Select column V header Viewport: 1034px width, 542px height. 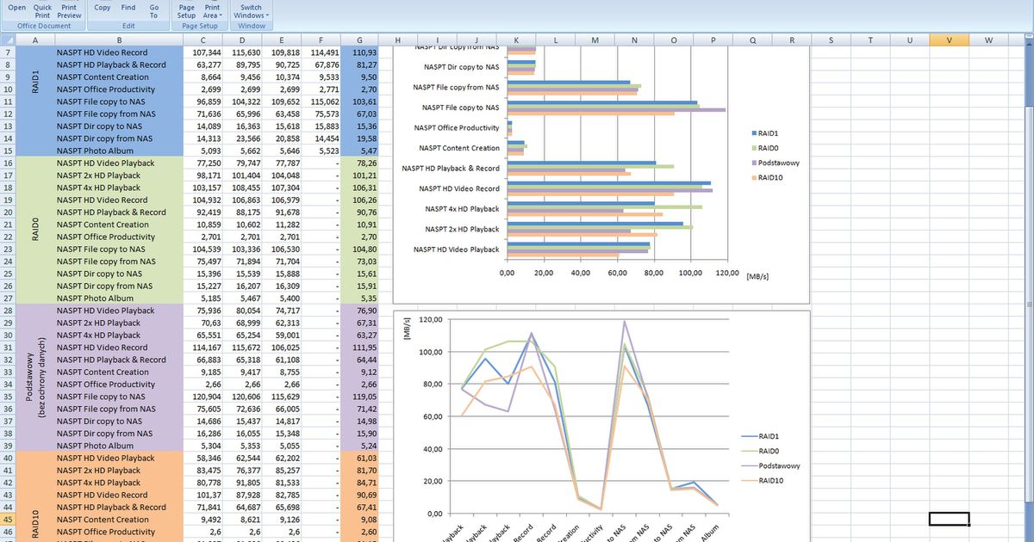pyautogui.click(x=949, y=40)
